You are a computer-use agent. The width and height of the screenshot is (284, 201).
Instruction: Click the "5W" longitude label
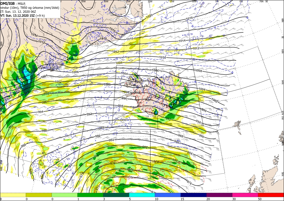point(217,1)
